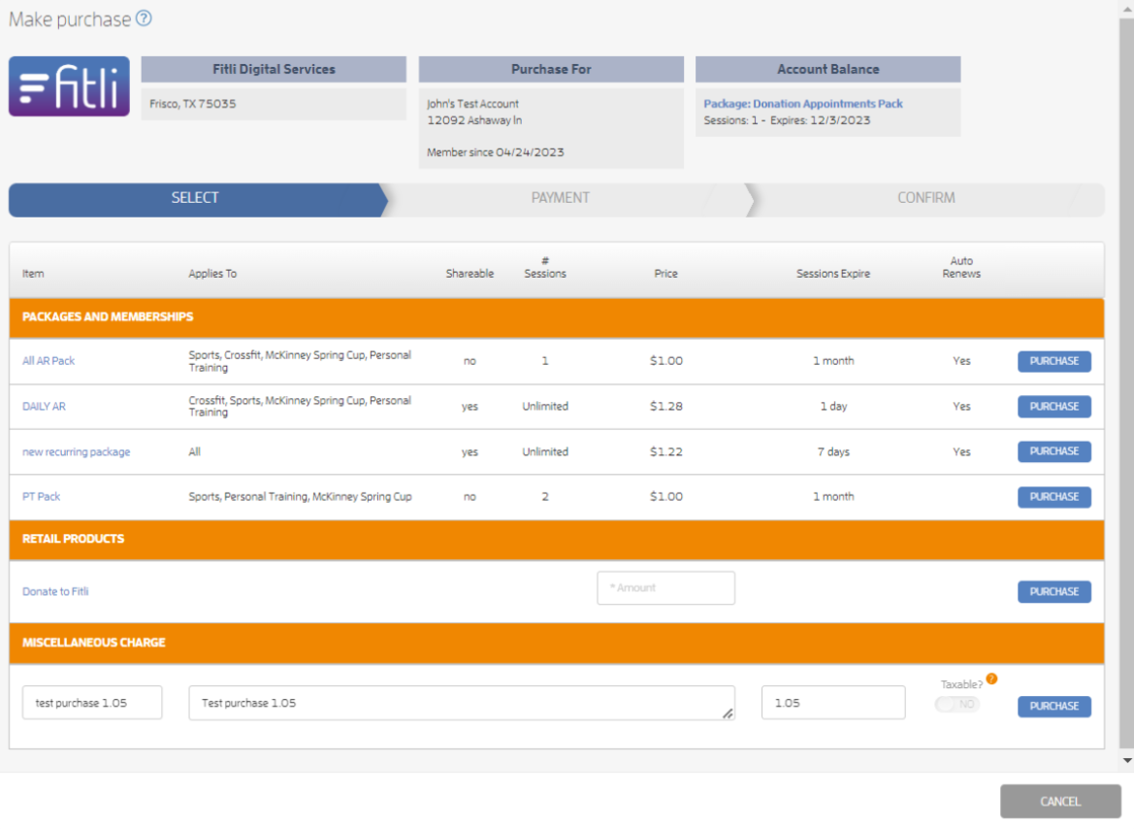Purchase the All AR Pack
The image size is (1134, 829).
point(1053,361)
